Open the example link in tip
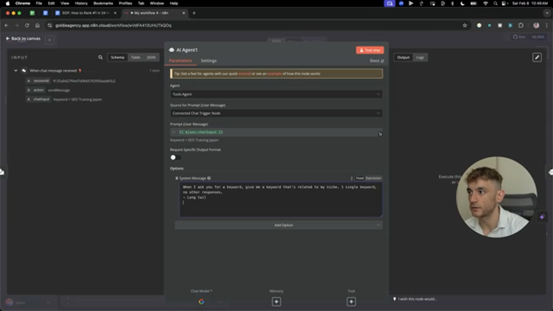Image resolution: width=553 pixels, height=311 pixels. click(x=274, y=73)
